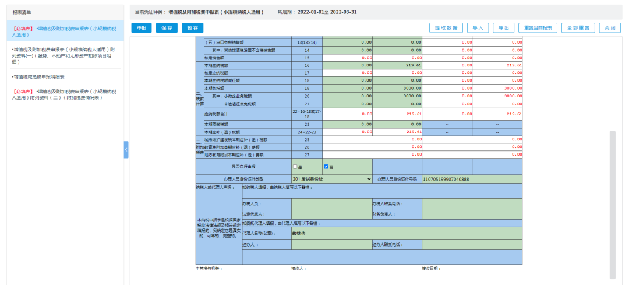Click the 保存 button
This screenshot has height=285, width=629.
167,28
